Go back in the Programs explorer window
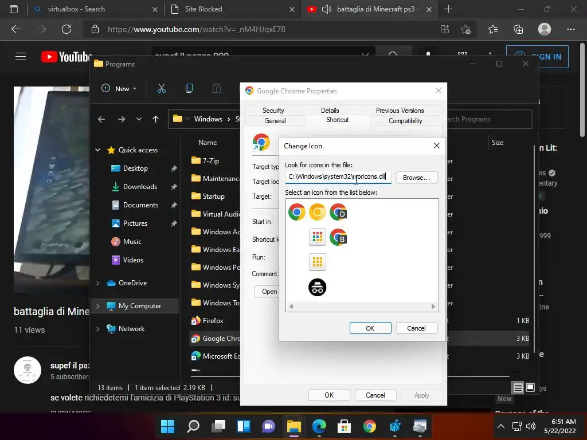The height and width of the screenshot is (440, 587). click(101, 119)
